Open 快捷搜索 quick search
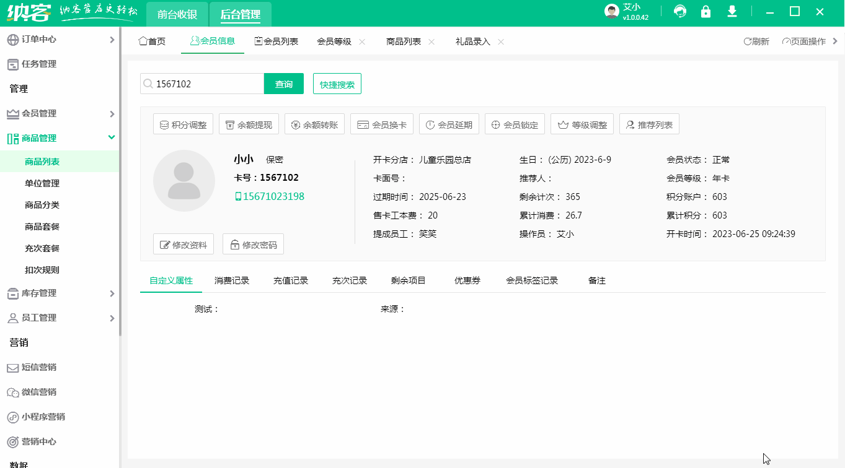The height and width of the screenshot is (468, 845). 337,83
